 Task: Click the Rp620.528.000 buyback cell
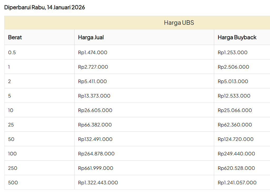click(x=236, y=168)
